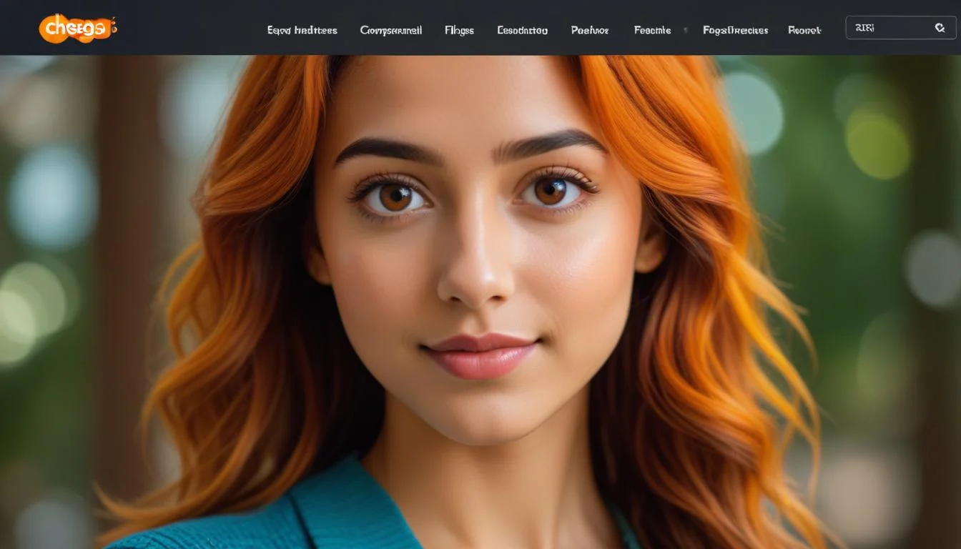Open the 'Comysanrall' menu item
This screenshot has height=549, width=961.
click(390, 30)
